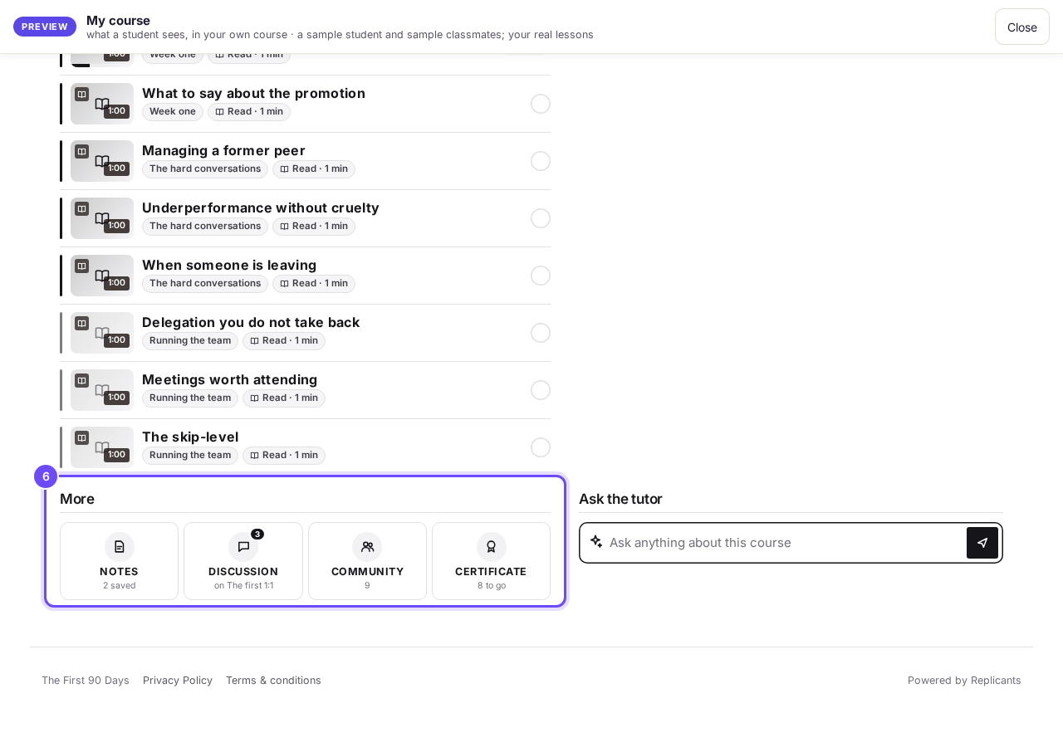This screenshot has height=747, width=1063.
Task: Click the title "The skip-level"
Action: (x=190, y=437)
